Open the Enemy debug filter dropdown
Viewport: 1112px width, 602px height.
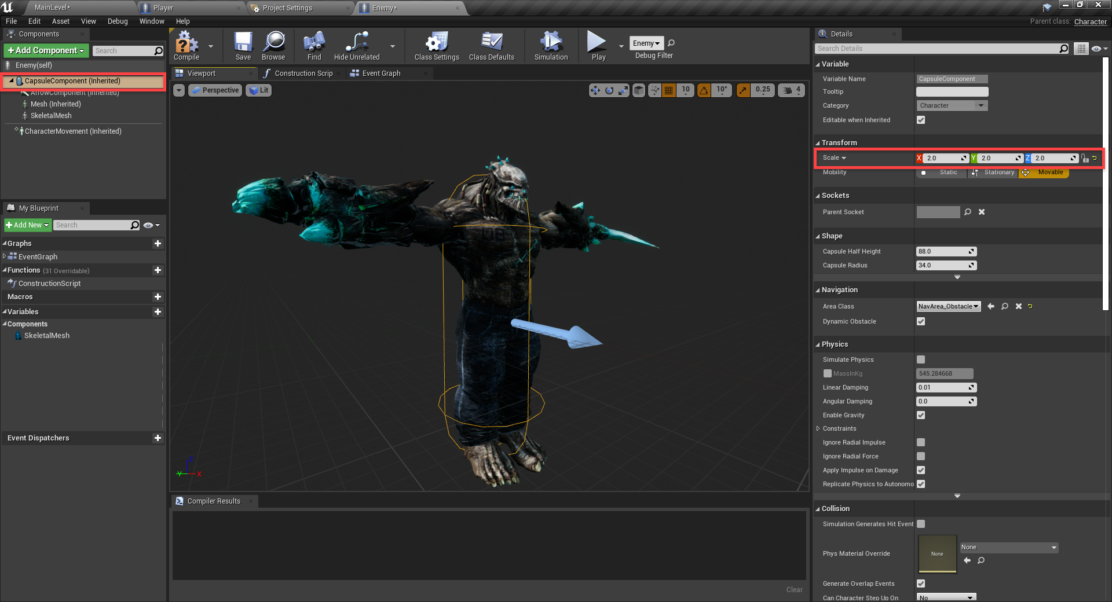point(646,43)
